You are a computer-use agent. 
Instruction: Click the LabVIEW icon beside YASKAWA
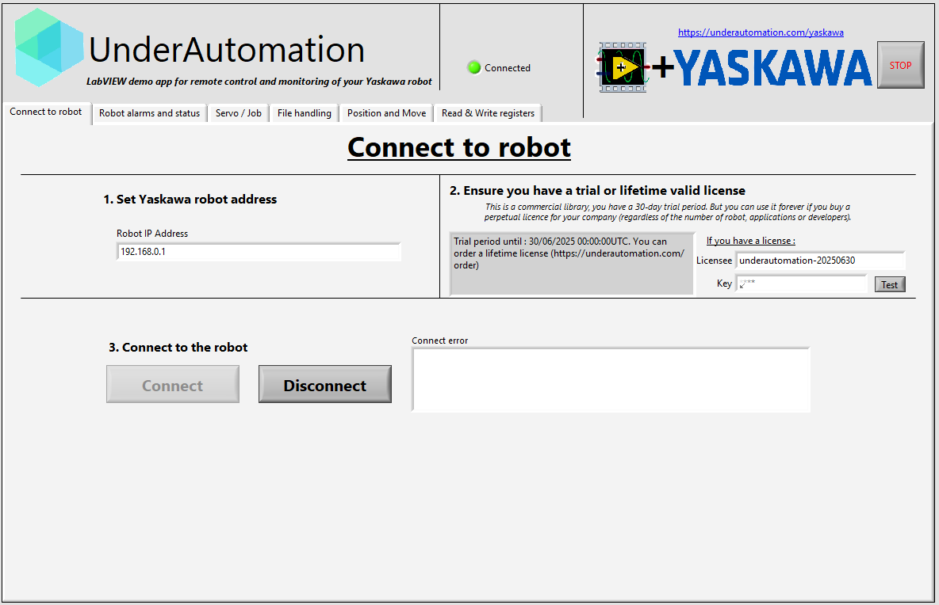click(x=623, y=67)
